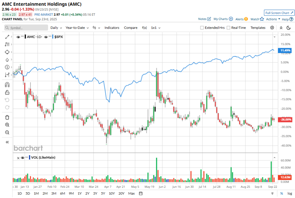Add to Watch list star
Screen dimensions: 295x198
point(262,19)
